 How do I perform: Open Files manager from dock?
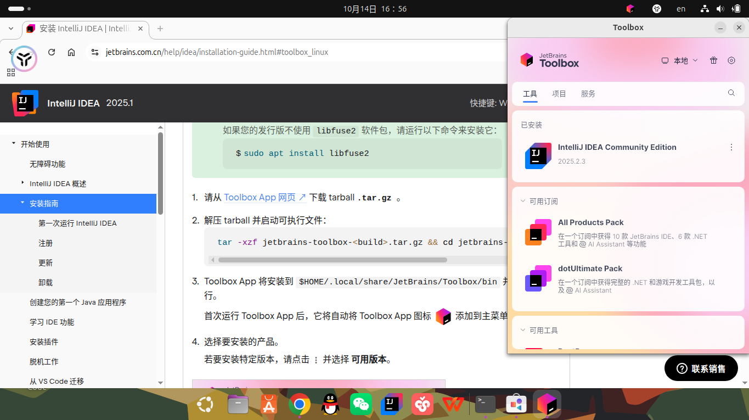[238, 405]
